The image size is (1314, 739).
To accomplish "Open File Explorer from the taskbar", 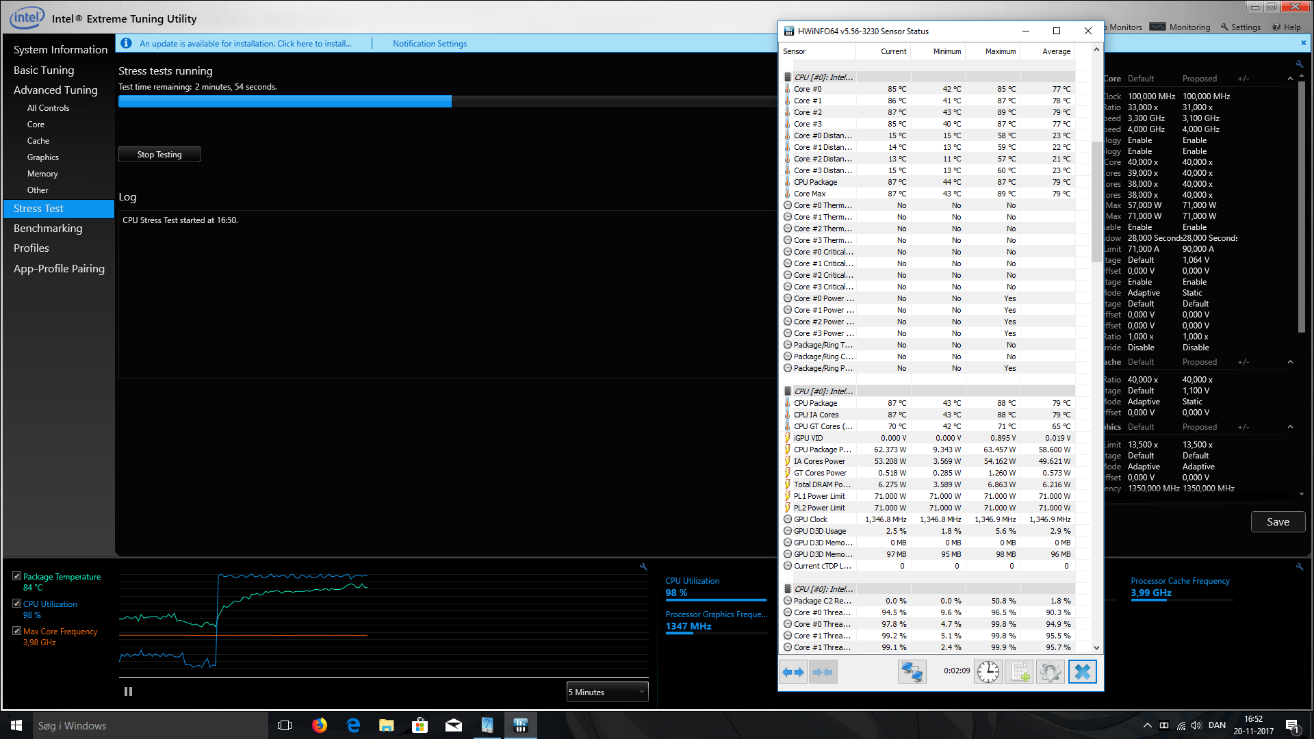I will tap(387, 725).
